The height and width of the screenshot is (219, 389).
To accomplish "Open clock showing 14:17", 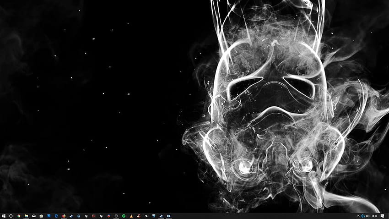I will pyautogui.click(x=374, y=216).
